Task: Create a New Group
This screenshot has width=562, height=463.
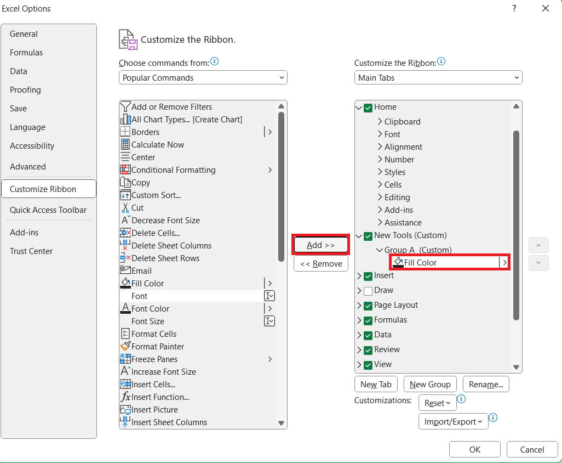Action: [430, 385]
